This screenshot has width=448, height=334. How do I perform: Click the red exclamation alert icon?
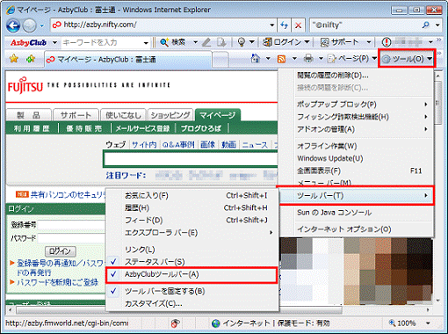coord(387,42)
